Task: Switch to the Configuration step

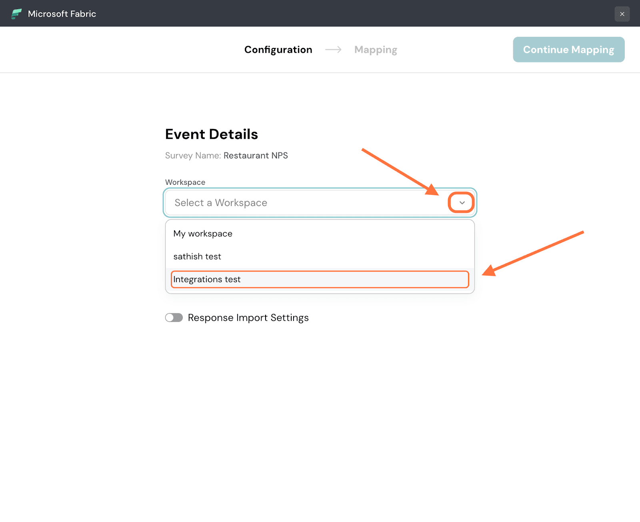Action: [278, 50]
